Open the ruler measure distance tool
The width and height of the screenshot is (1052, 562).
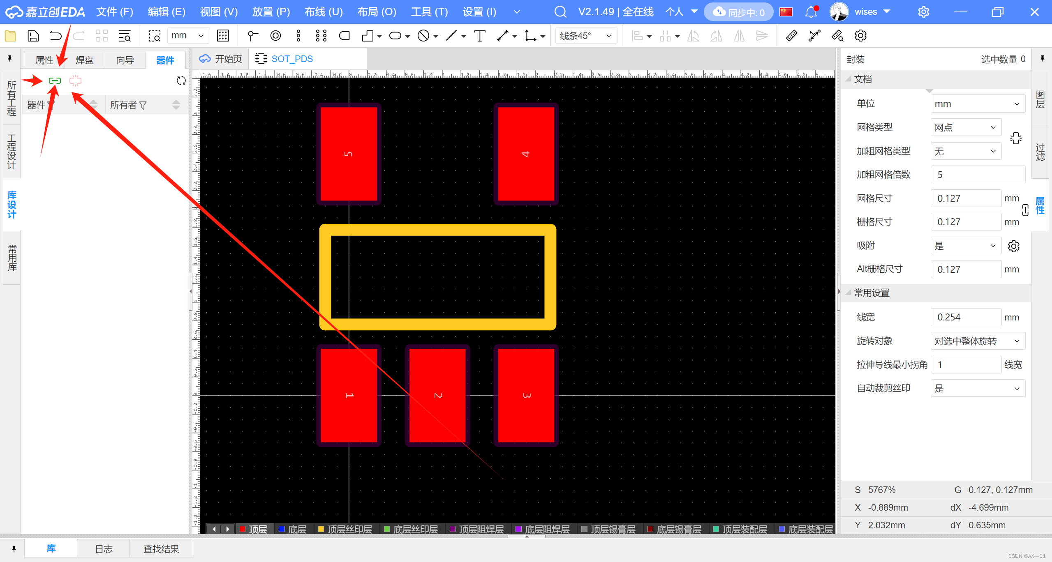pyautogui.click(x=791, y=36)
